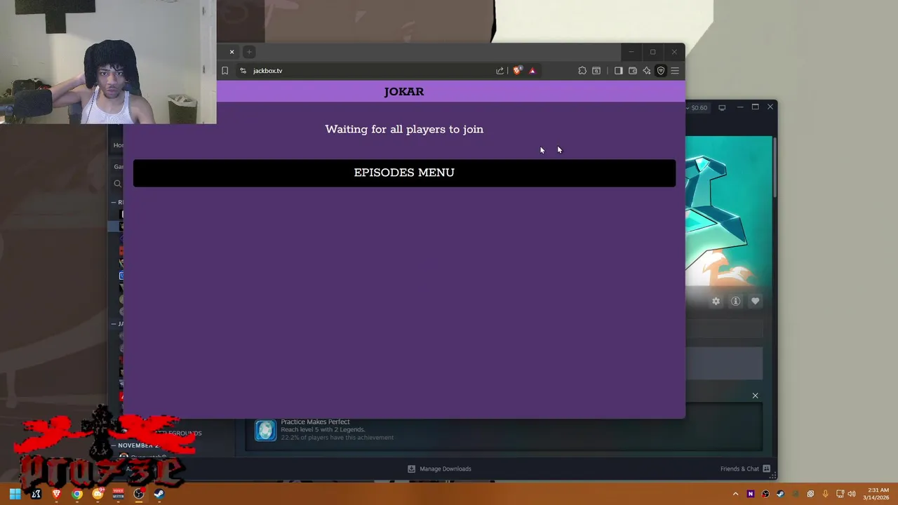Image resolution: width=898 pixels, height=505 pixels.
Task: Open Leo AI sparkle icon in toolbar
Action: (646, 71)
